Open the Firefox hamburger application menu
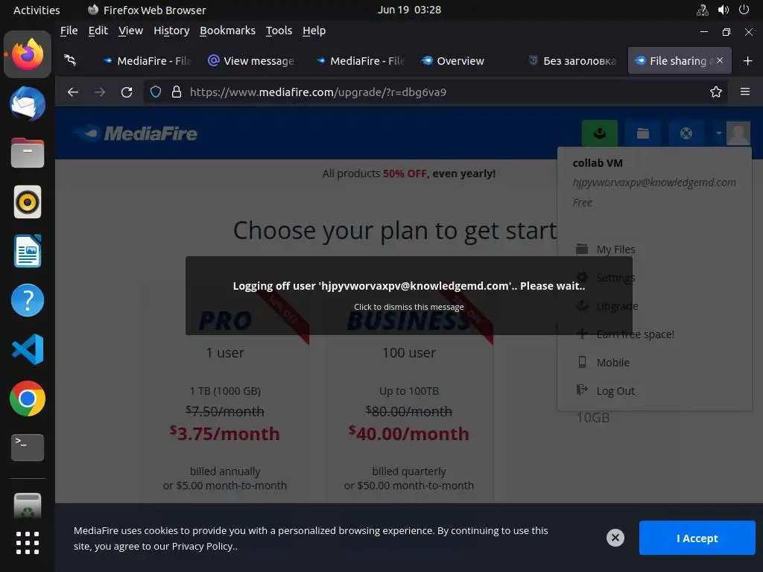 tap(745, 92)
